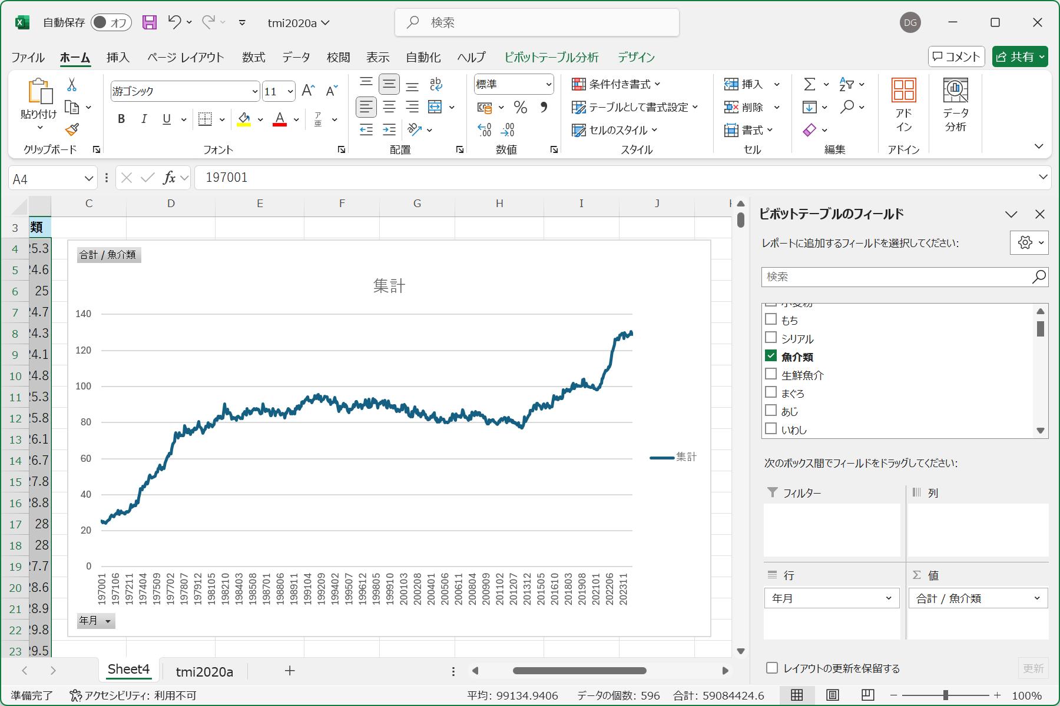Switch to ピボットテーブル分析 tab

pos(551,57)
